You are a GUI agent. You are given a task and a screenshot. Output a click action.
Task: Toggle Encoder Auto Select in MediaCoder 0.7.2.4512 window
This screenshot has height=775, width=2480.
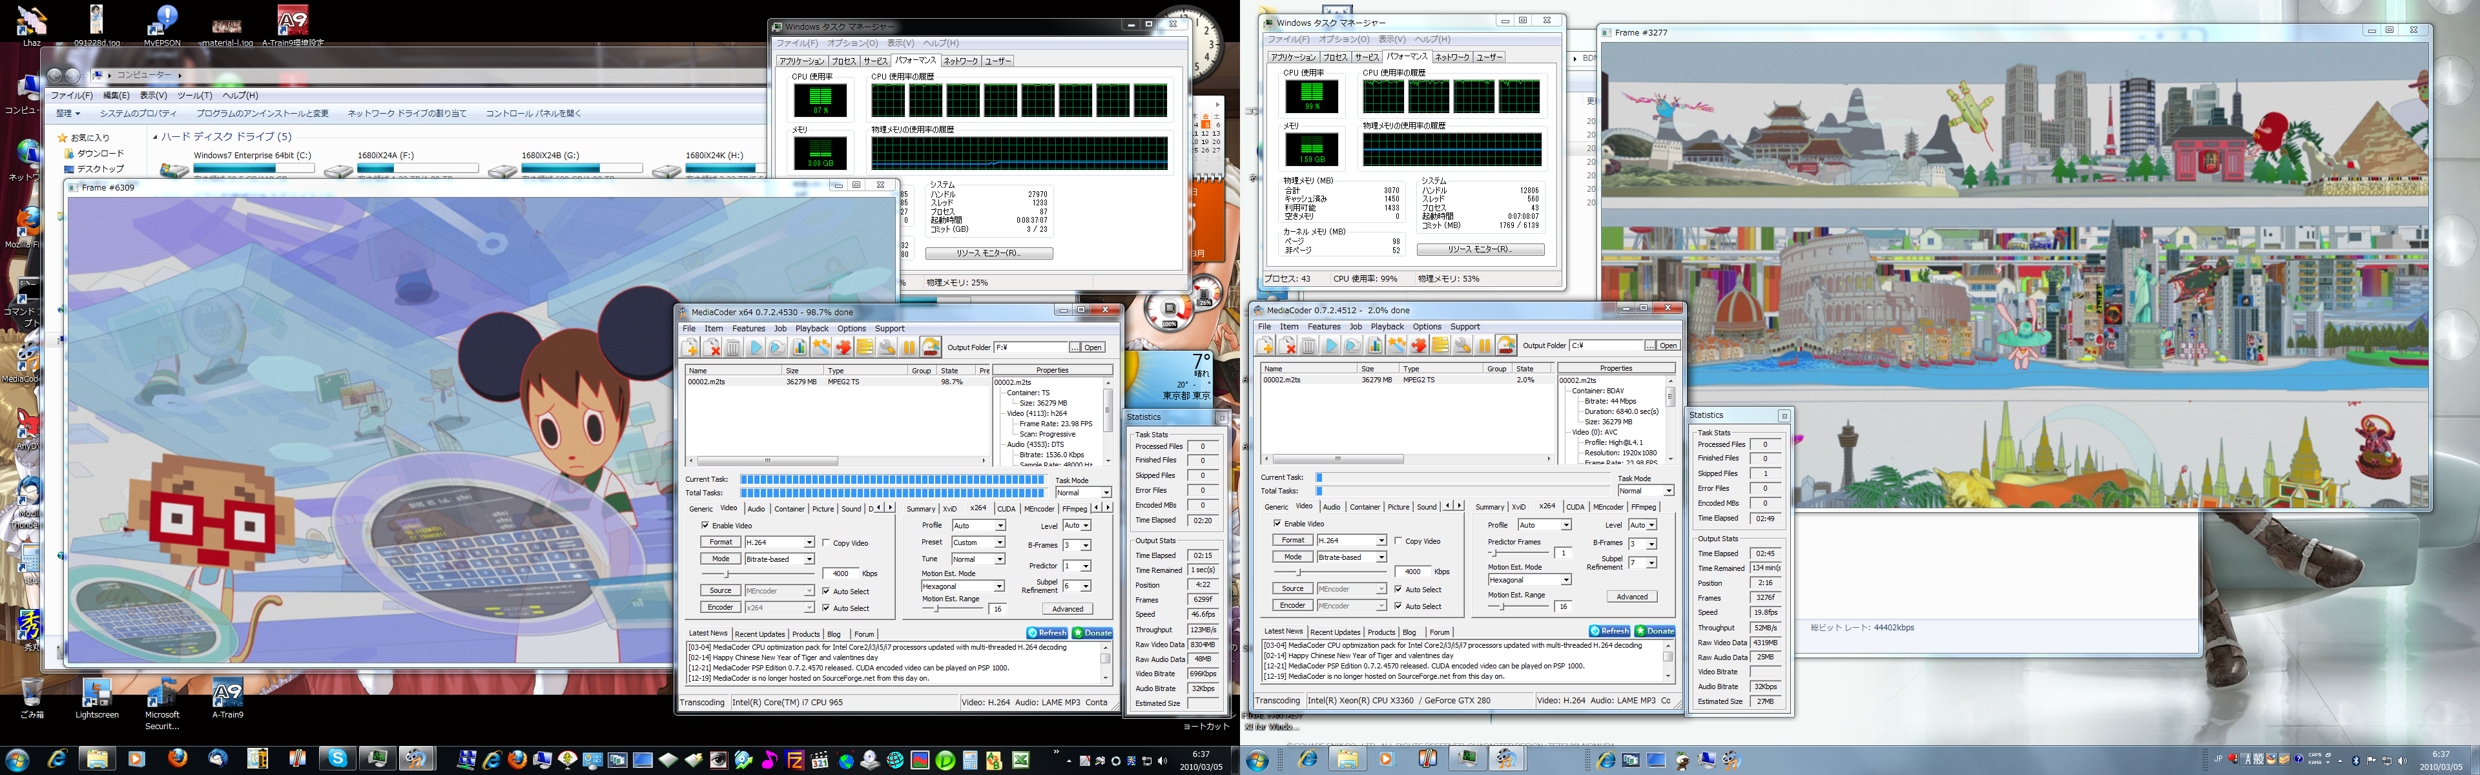[x=1398, y=606]
